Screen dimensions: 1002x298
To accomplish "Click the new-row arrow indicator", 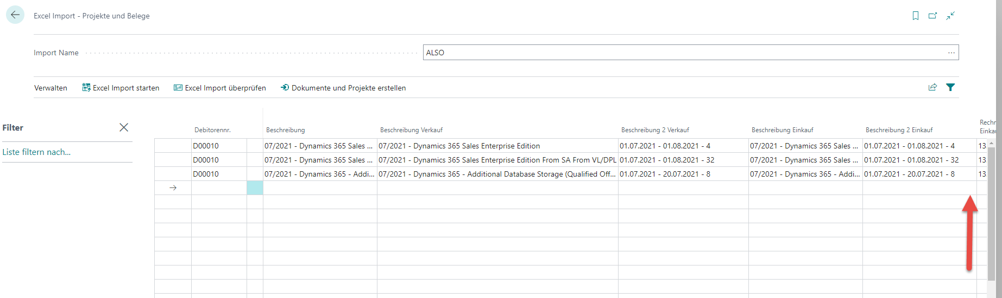I will tap(173, 188).
